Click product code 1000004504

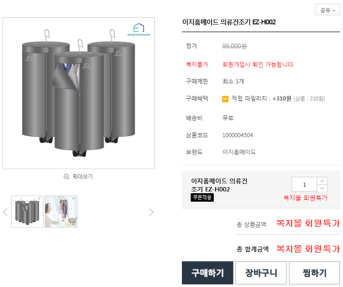click(238, 135)
